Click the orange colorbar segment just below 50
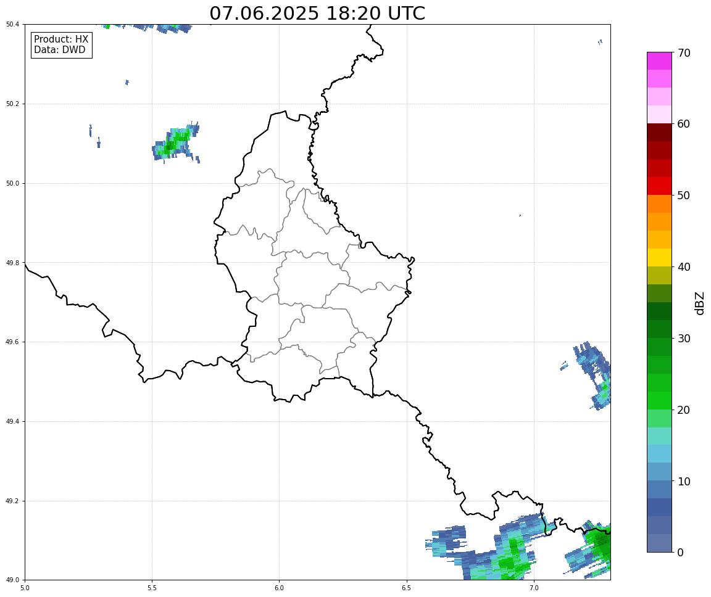 [659, 204]
